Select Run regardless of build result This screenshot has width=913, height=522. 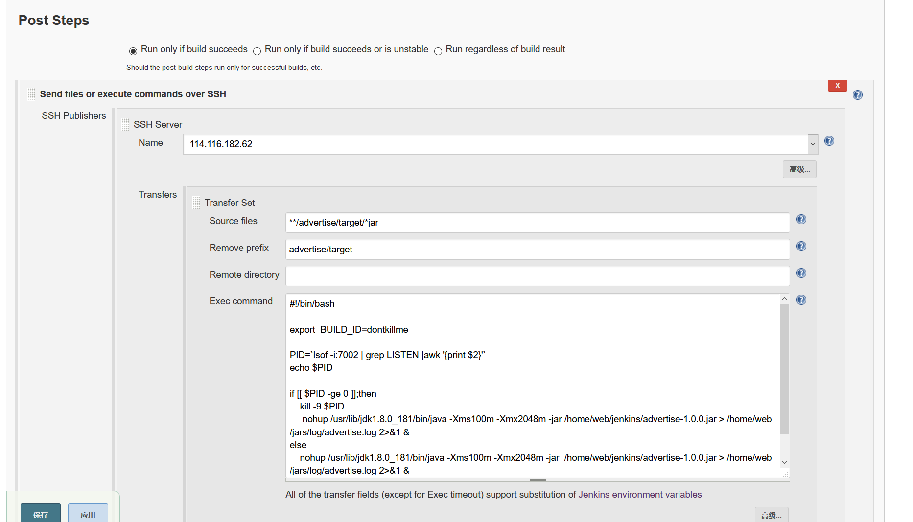[438, 51]
